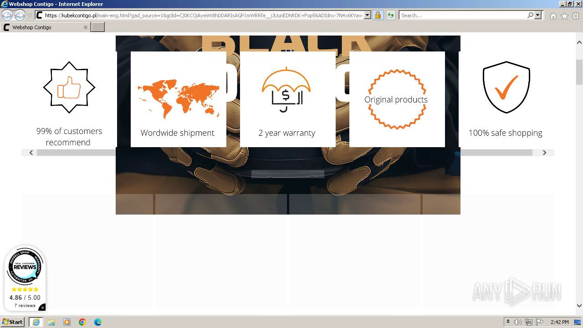
Task: Click the browser Forward arrow button
Action: [x=20, y=15]
